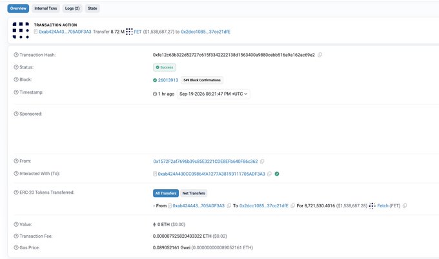This screenshot has width=439, height=259.
Task: Open the From address 0x1572F2af...F86c362
Action: 205,161
